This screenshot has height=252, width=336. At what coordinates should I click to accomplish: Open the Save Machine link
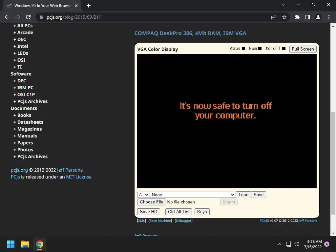point(160,221)
